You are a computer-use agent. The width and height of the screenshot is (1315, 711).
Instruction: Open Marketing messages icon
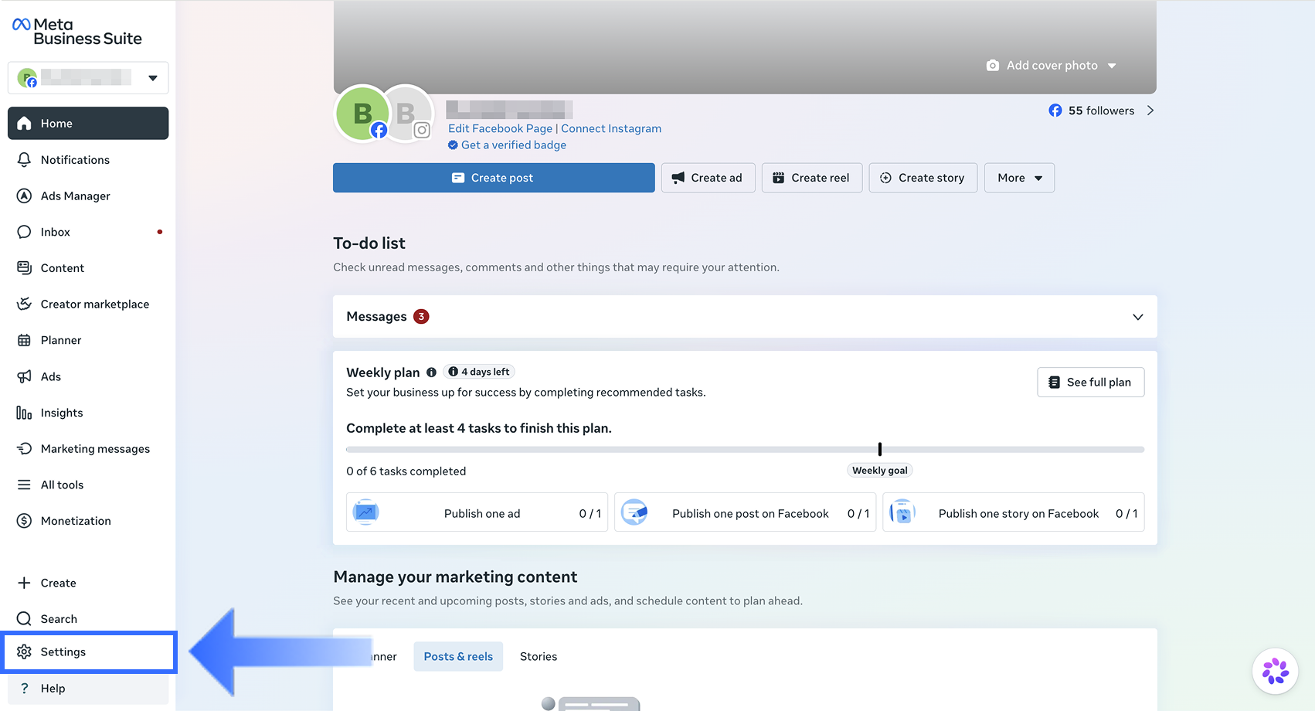(24, 449)
